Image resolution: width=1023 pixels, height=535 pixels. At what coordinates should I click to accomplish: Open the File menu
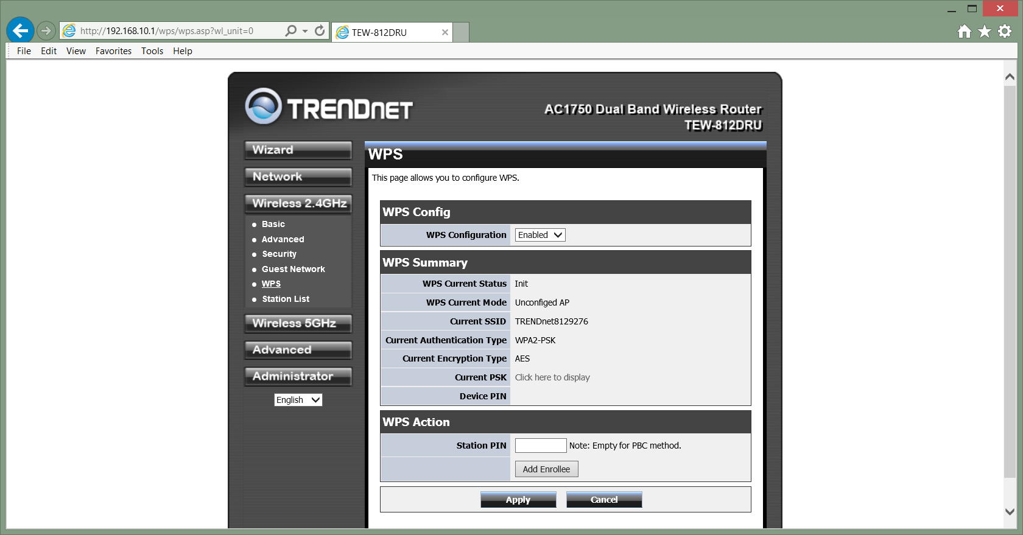point(24,51)
